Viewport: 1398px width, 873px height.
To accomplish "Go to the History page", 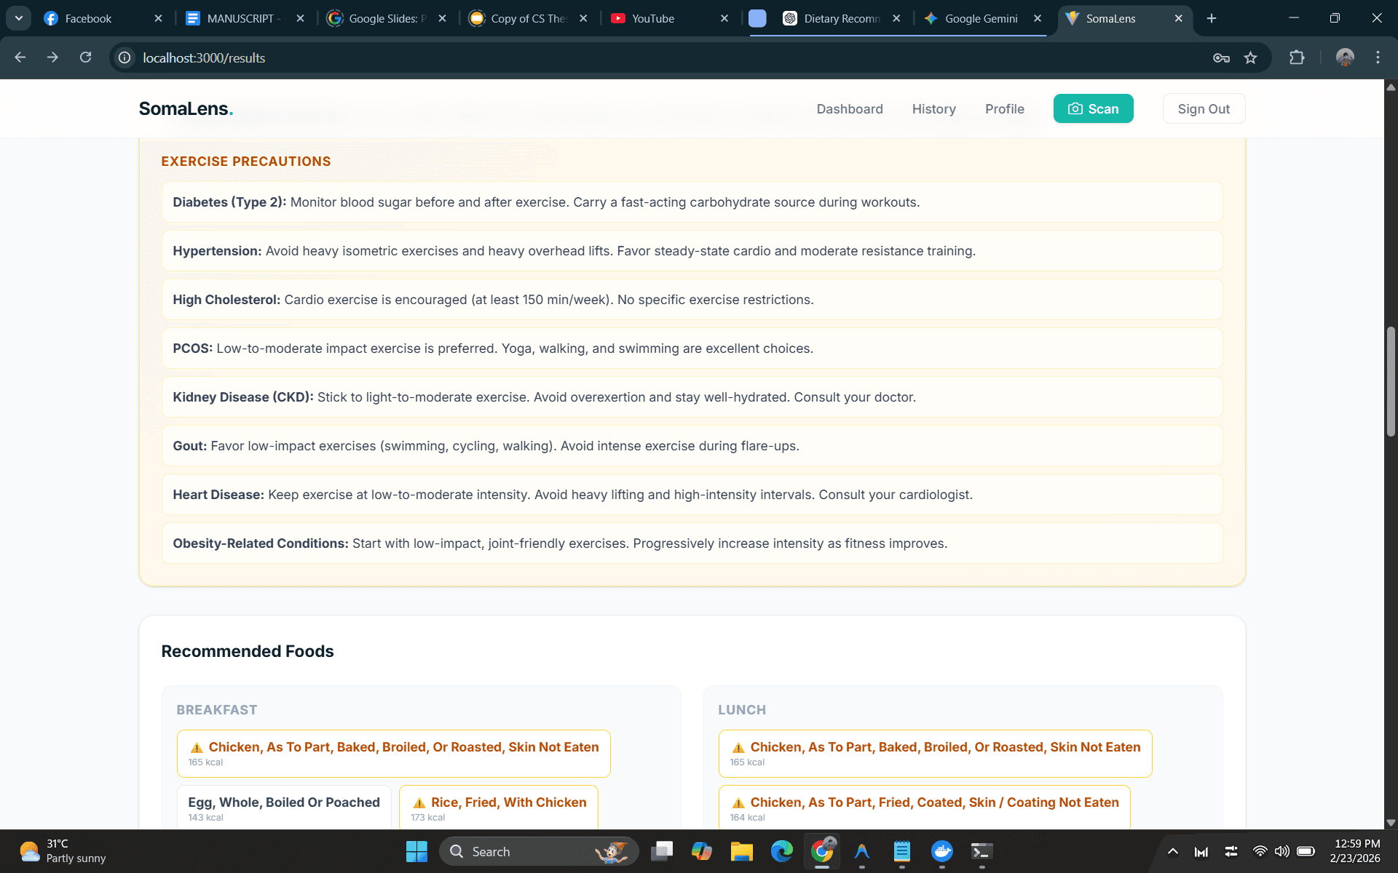I will [933, 108].
